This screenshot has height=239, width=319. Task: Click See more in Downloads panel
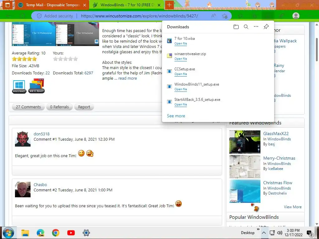[x=176, y=116]
